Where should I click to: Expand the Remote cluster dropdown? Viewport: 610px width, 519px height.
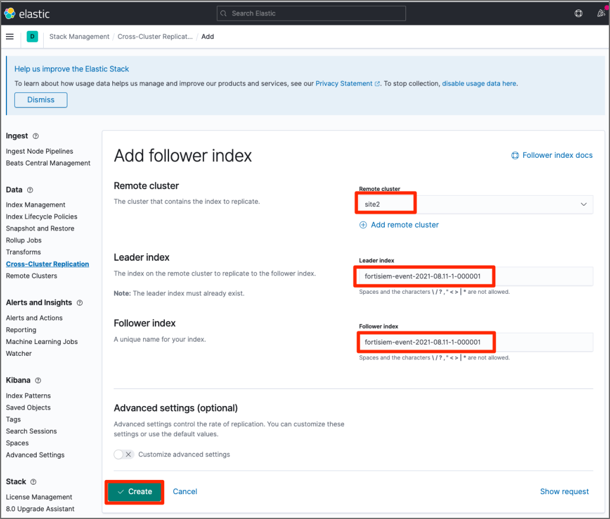[583, 205]
